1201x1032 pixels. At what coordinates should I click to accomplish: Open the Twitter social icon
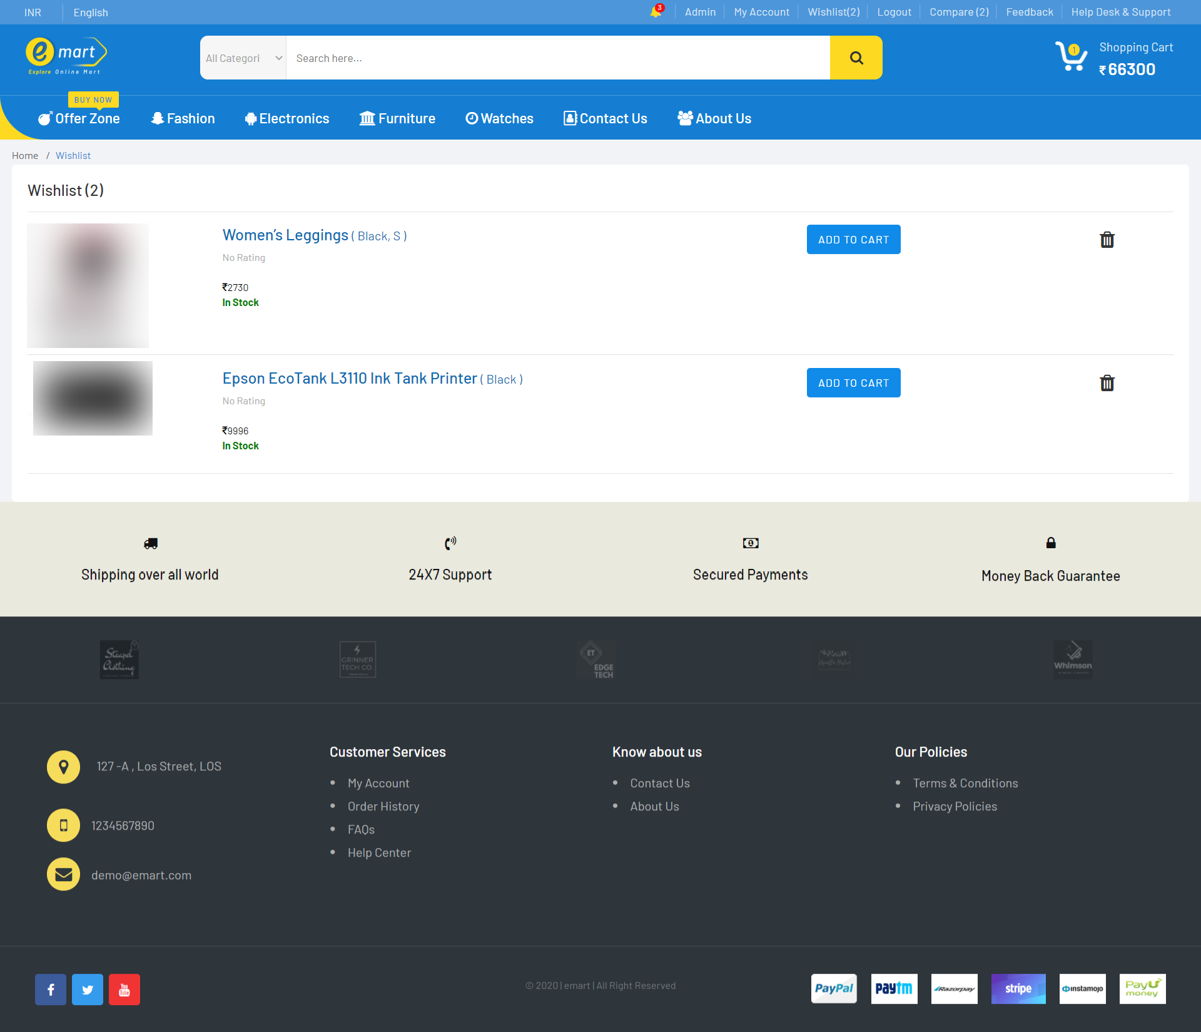tap(88, 989)
